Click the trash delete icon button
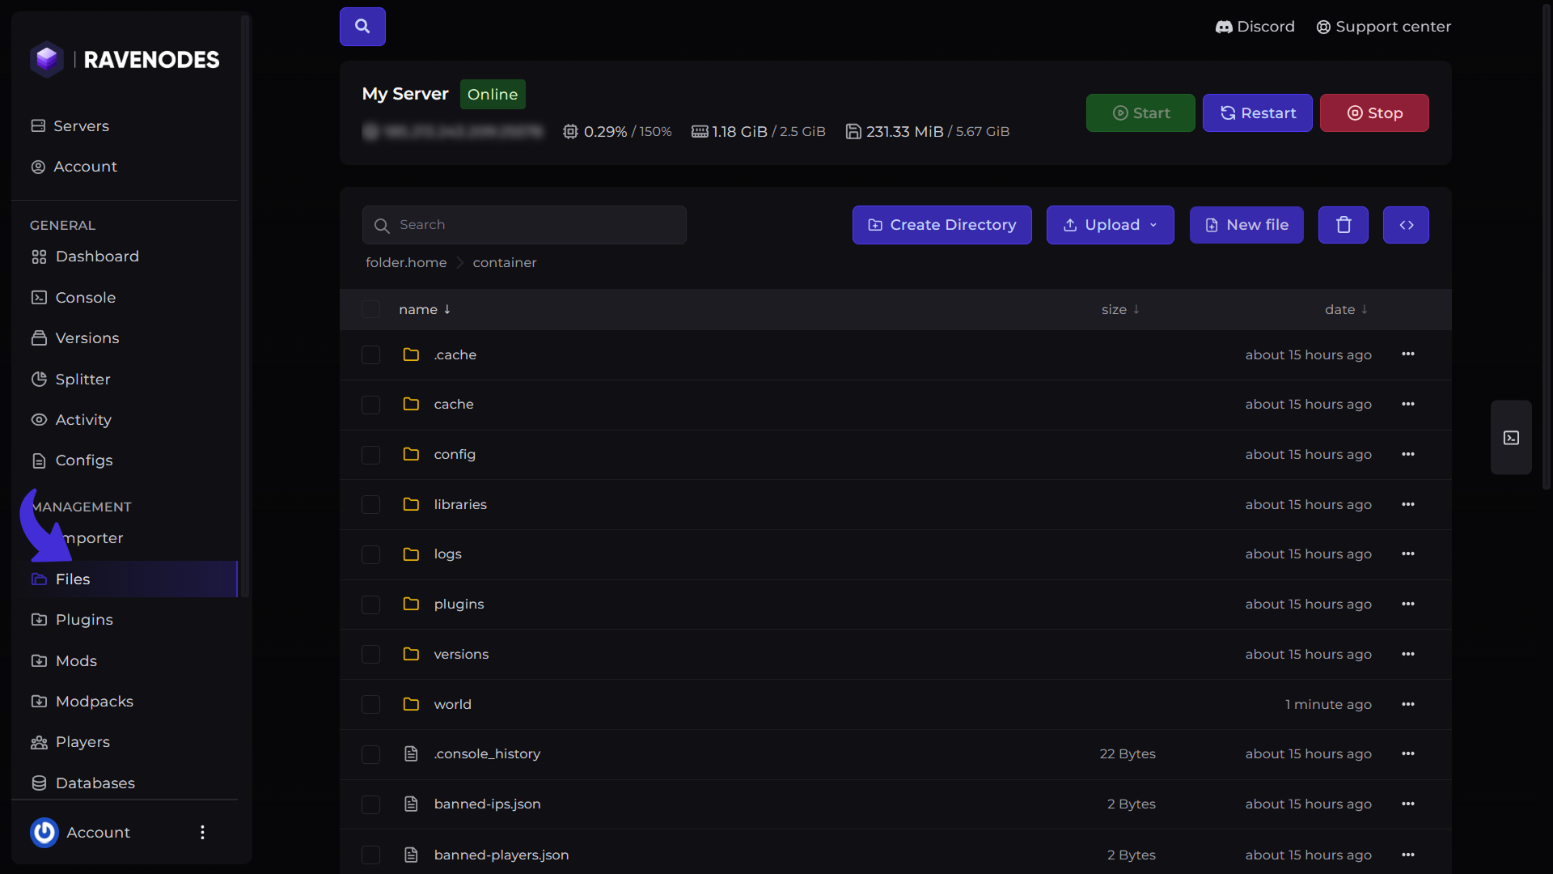The image size is (1553, 874). 1343,225
